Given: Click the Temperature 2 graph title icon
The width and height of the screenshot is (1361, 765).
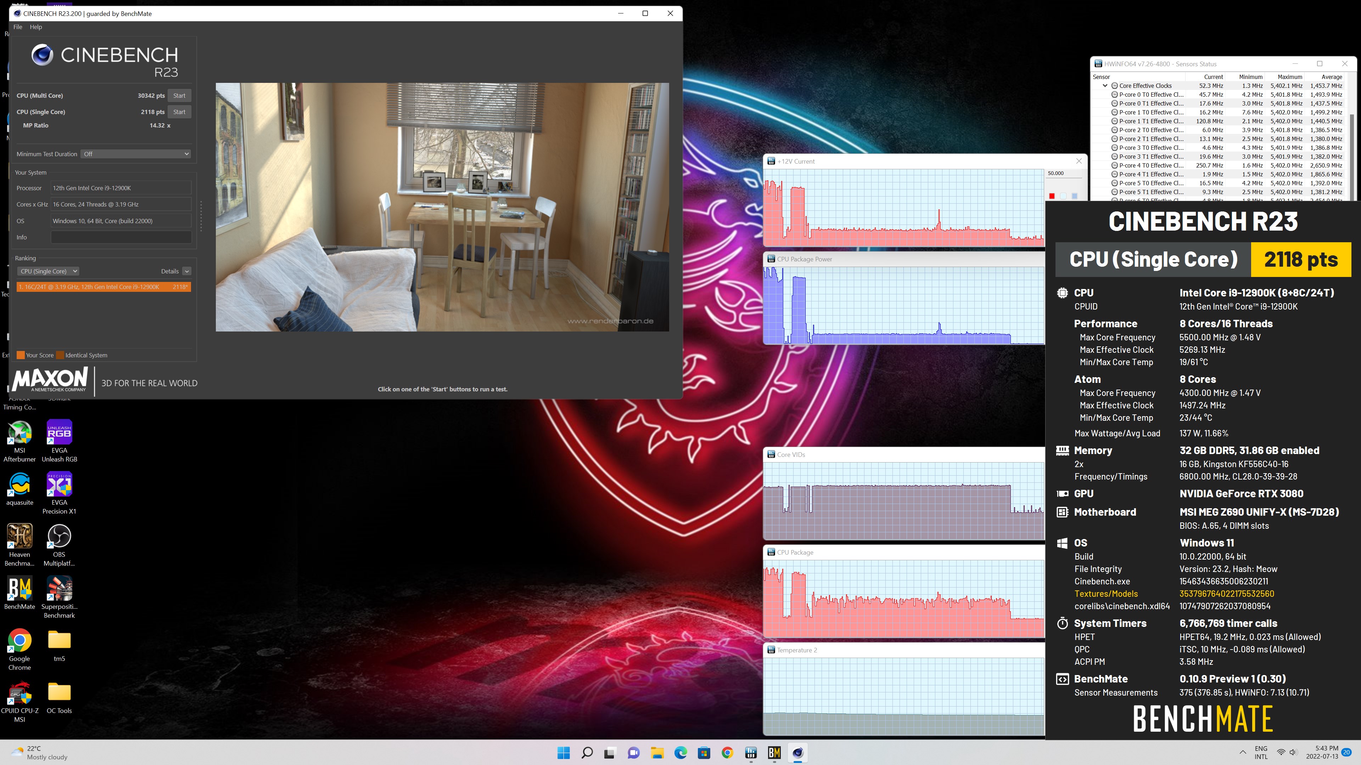Looking at the screenshot, I should point(771,650).
